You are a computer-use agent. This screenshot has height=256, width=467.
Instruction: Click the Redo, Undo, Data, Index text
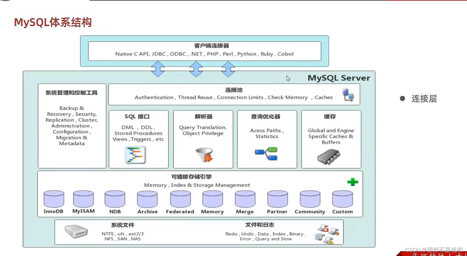266,236
